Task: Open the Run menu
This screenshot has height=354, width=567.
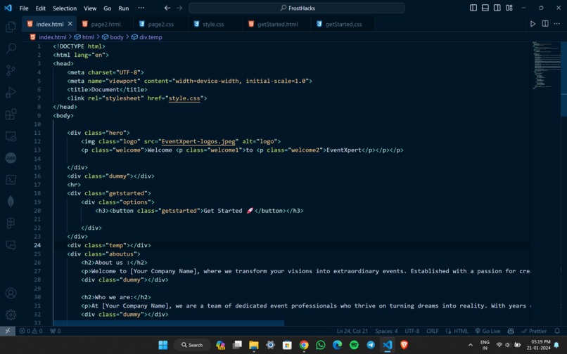Action: click(124, 8)
